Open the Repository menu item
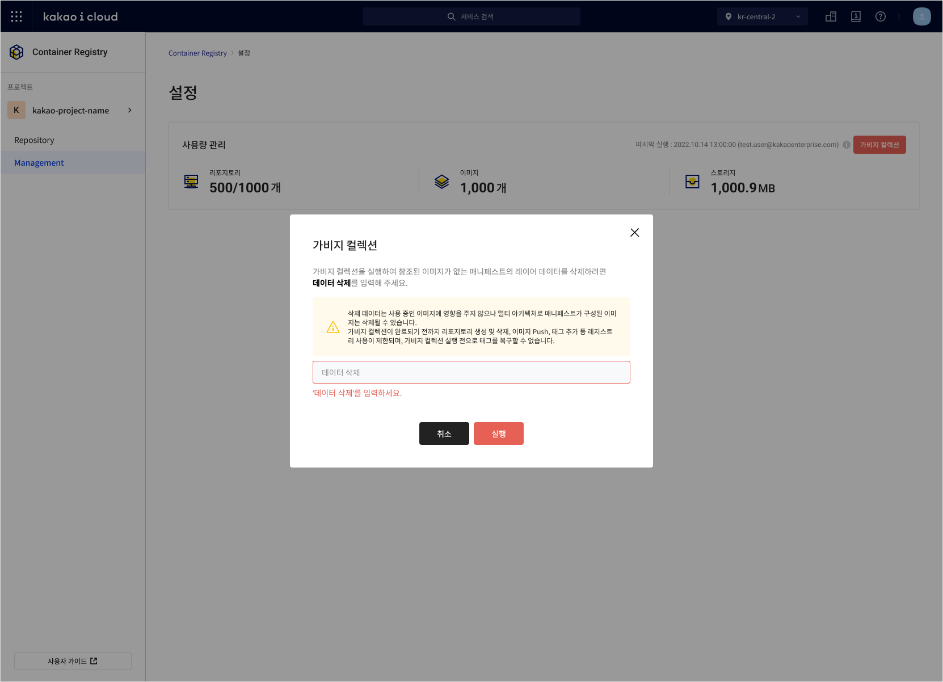Viewport: 943px width, 682px height. (73, 140)
